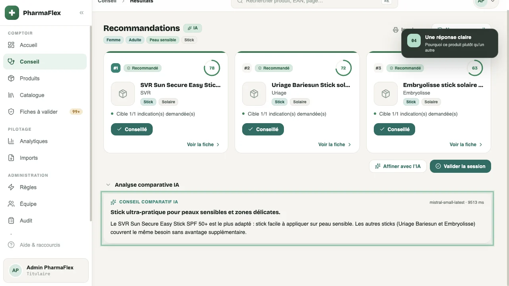
Task: Open Audit via its clipboard icon
Action: (11, 220)
